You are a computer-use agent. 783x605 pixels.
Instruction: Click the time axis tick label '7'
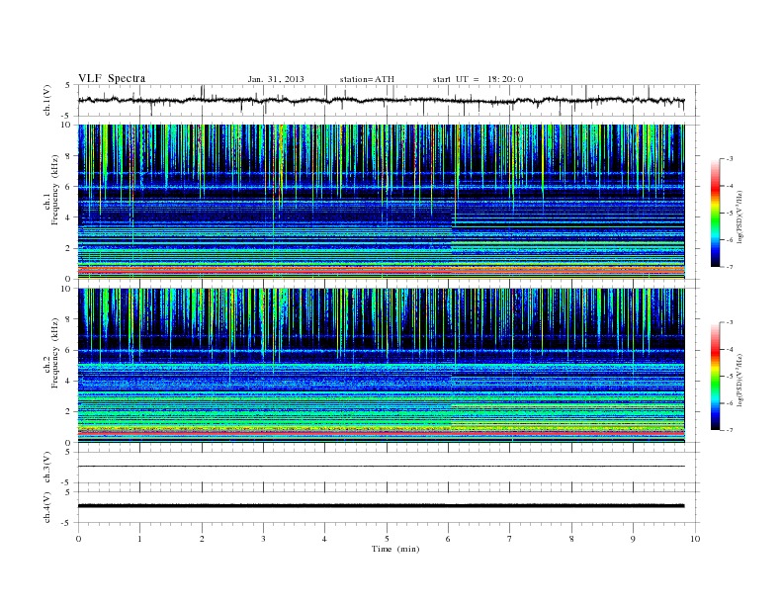coord(510,539)
